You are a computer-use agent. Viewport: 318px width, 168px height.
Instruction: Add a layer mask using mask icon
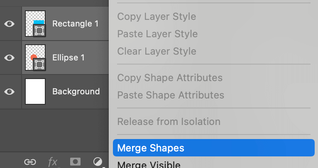[75, 162]
